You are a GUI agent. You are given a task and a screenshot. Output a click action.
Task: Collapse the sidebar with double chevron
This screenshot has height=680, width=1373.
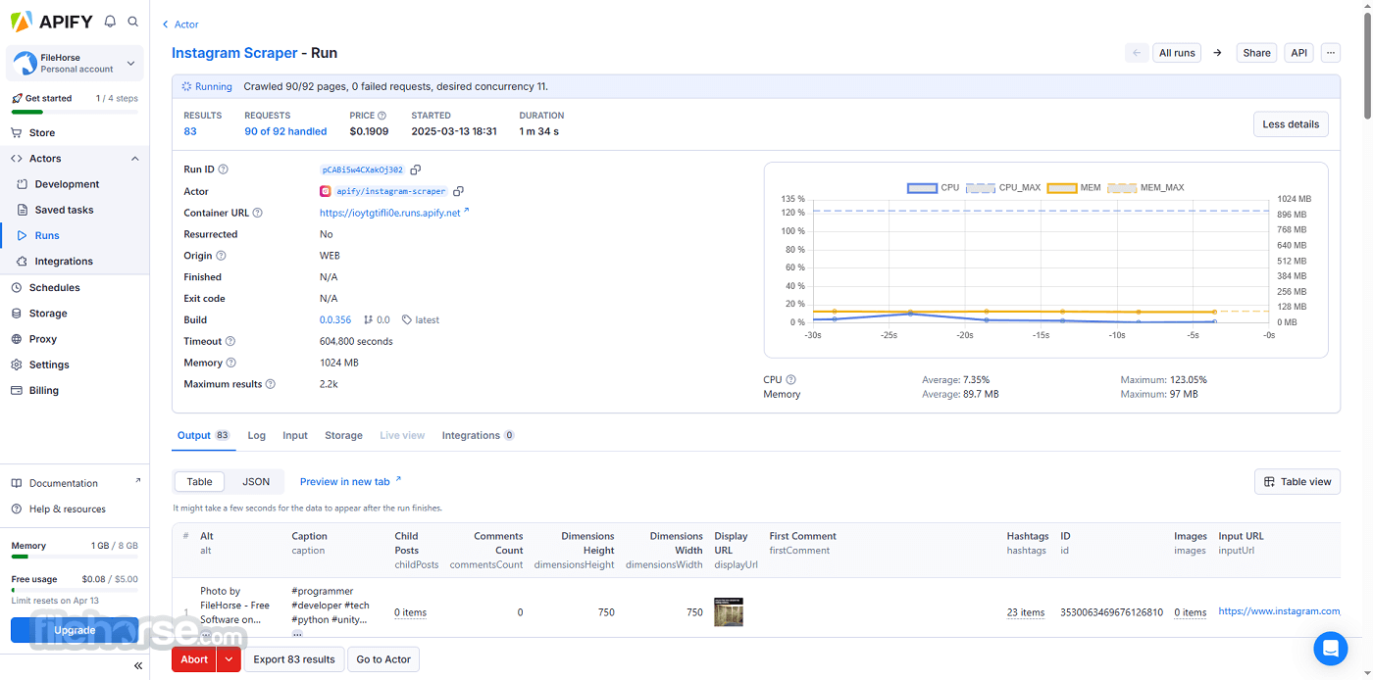pos(138,665)
